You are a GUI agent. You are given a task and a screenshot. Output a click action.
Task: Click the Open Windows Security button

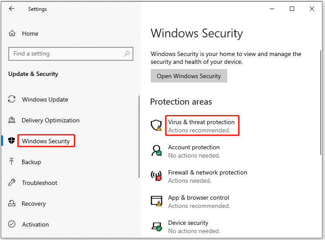tap(189, 76)
